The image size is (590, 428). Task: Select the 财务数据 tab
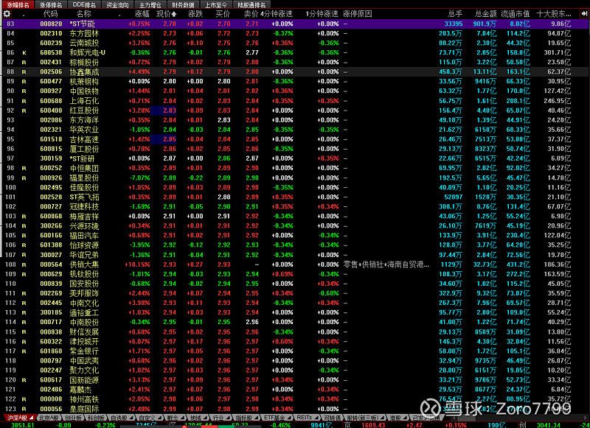point(183,5)
